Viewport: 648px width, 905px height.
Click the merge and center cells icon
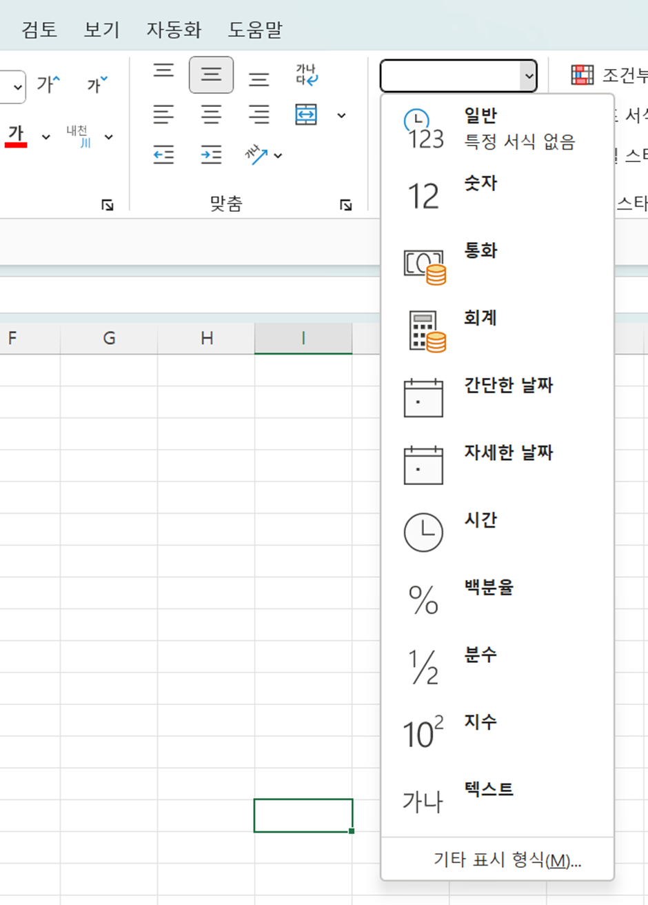click(305, 115)
